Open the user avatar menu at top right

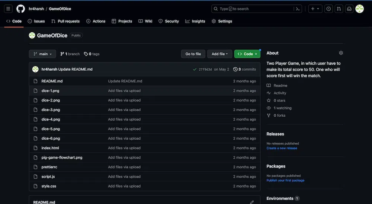[x=360, y=9]
